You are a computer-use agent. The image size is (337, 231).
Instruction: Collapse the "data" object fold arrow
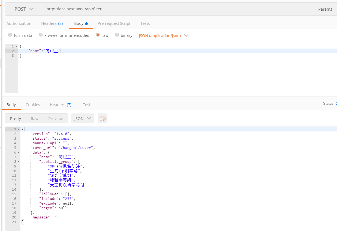coord(19,152)
